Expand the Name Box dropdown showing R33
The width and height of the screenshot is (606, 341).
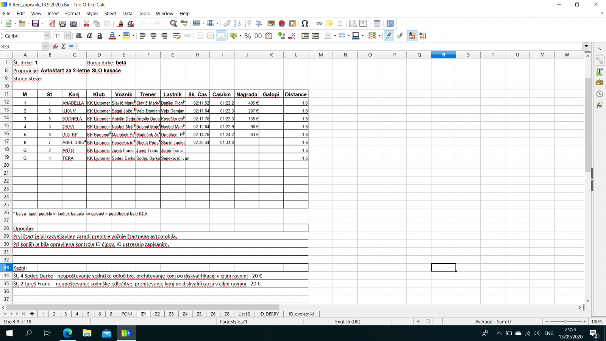tap(45, 46)
